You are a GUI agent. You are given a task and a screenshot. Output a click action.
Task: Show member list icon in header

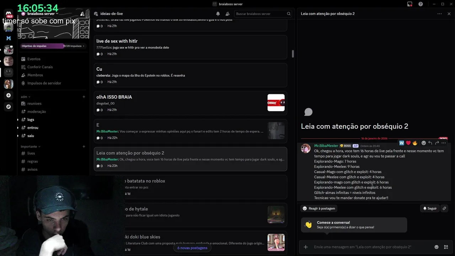227,14
